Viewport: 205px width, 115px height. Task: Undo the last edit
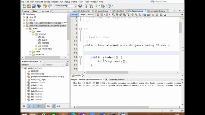[45, 6]
